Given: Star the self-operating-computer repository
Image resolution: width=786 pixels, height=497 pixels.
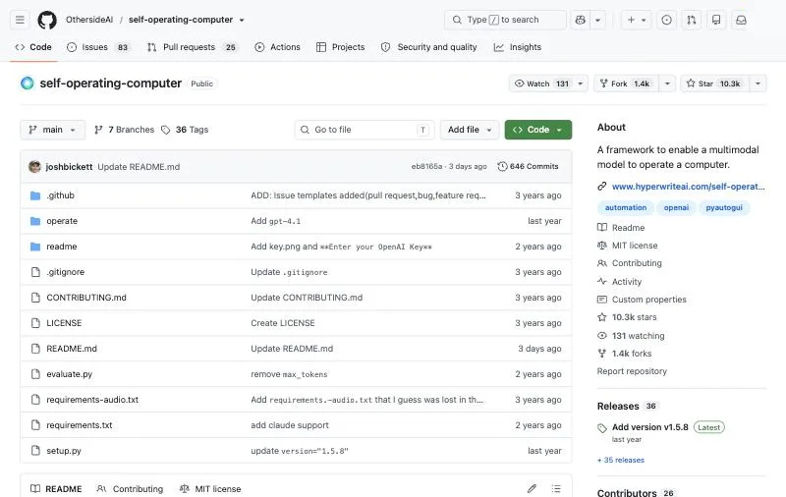Looking at the screenshot, I should pyautogui.click(x=715, y=83).
